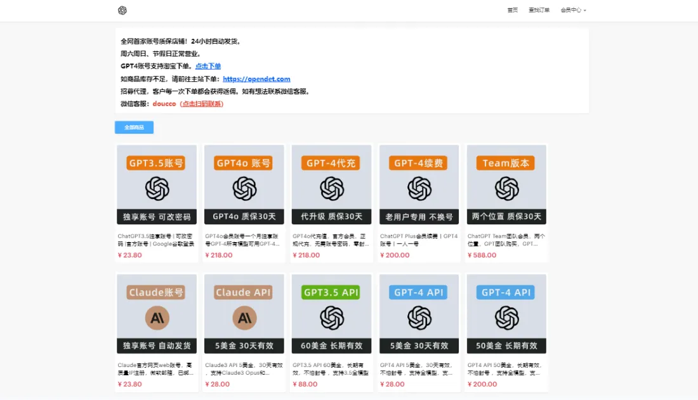The height and width of the screenshot is (400, 698).
Task: Open the 50美金 GPT-4 API product logo
Action: [x=506, y=318]
